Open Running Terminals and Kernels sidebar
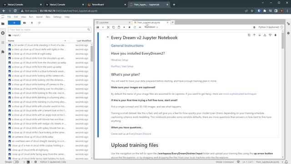291x164 pixels. pyautogui.click(x=3, y=33)
